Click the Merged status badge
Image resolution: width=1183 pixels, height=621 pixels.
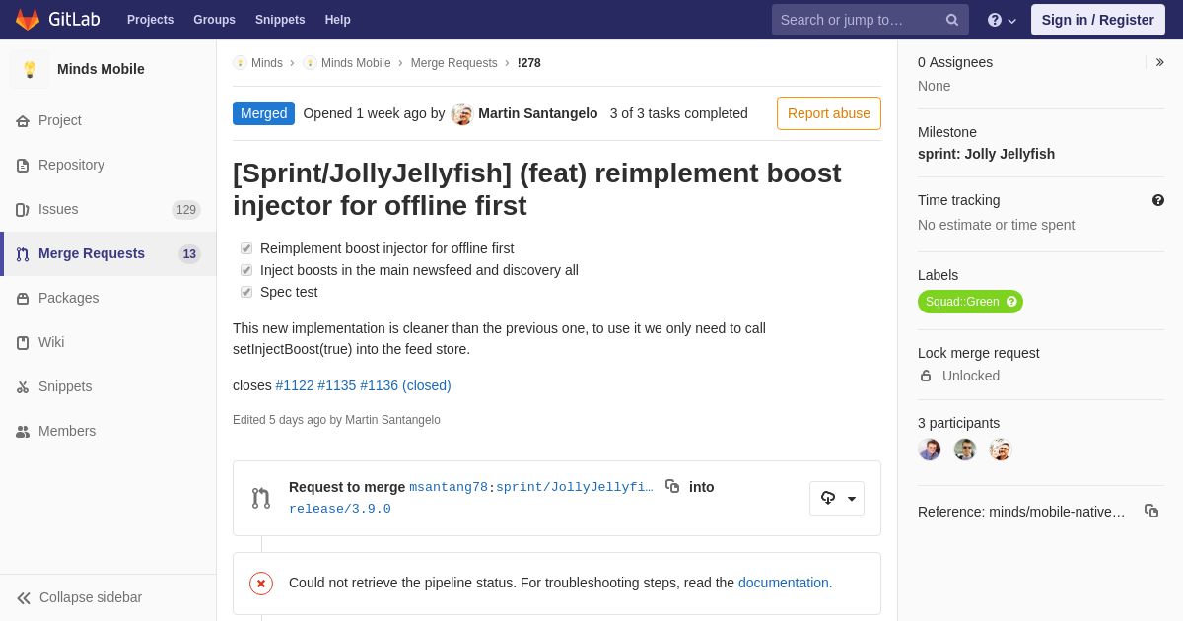(x=264, y=113)
